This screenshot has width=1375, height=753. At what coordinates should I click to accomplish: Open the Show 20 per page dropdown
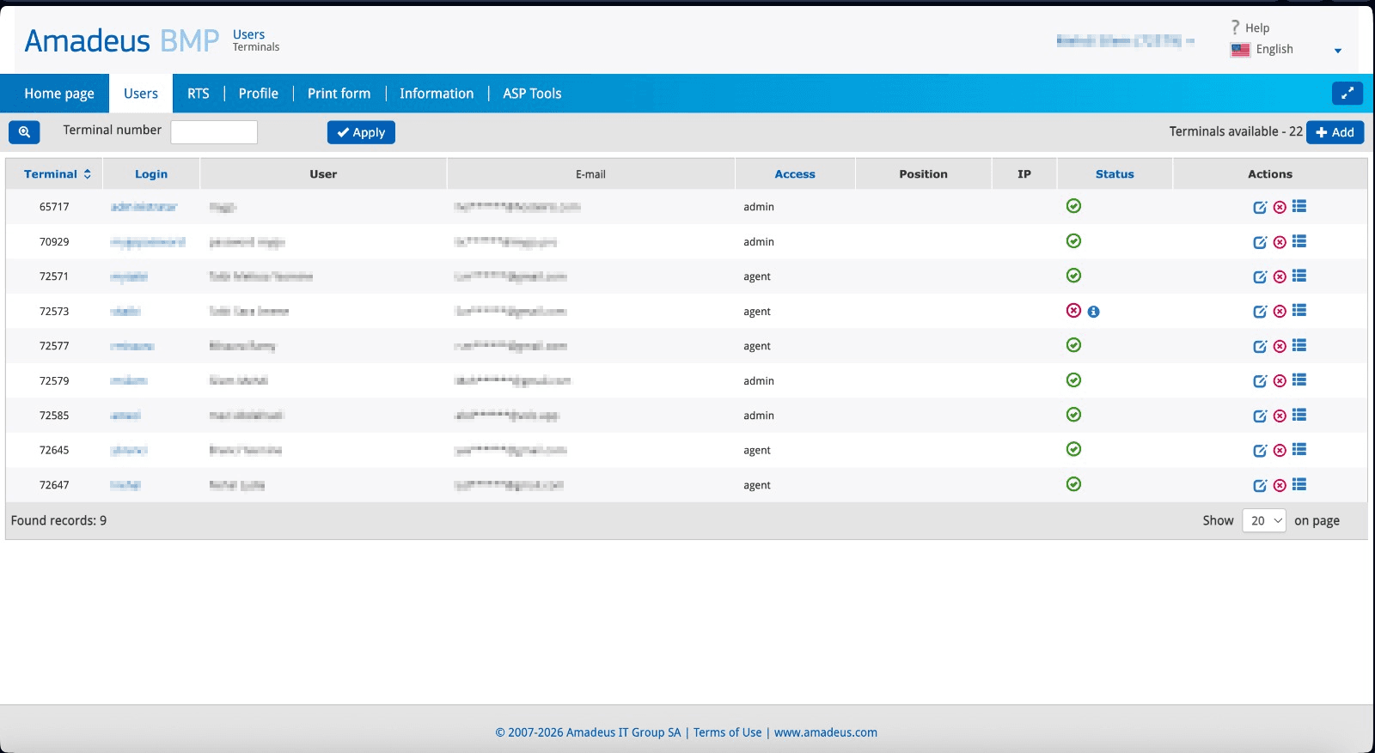(1263, 520)
